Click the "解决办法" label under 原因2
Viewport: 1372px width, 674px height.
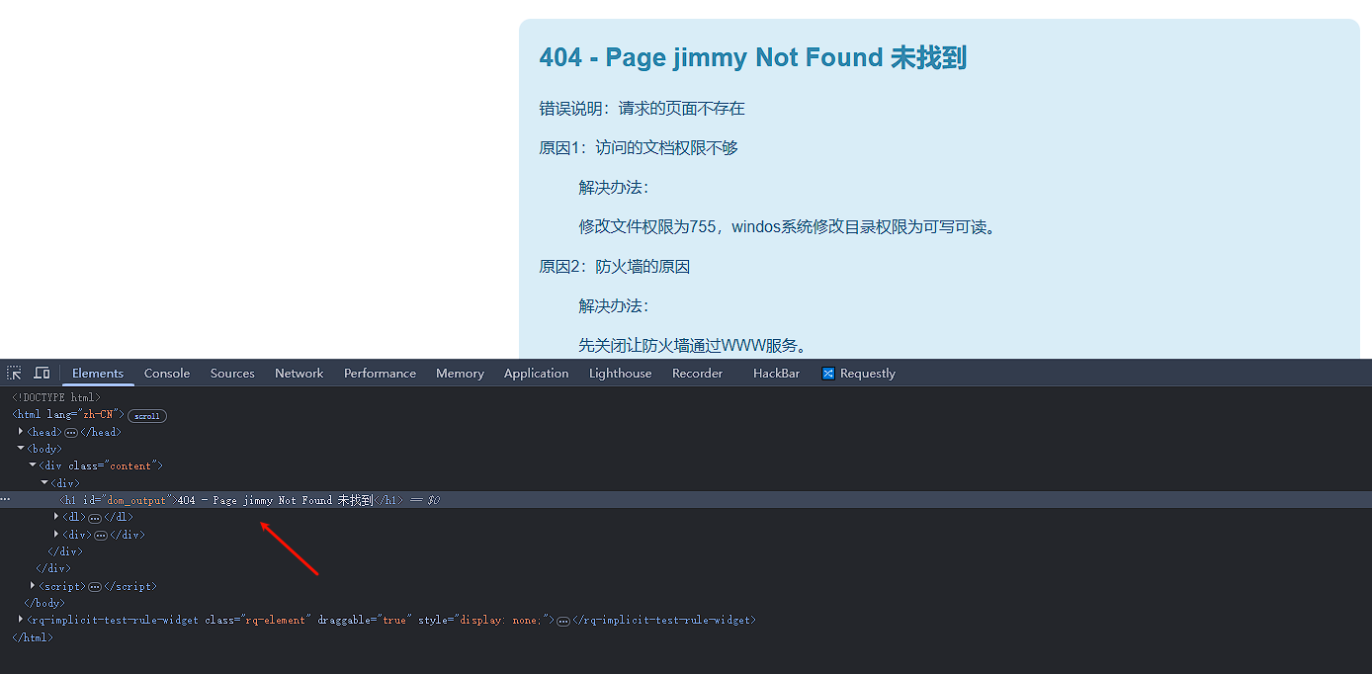(x=614, y=306)
